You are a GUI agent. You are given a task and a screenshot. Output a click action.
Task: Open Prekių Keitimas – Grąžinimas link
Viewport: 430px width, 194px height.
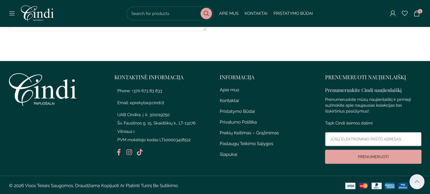tap(249, 133)
